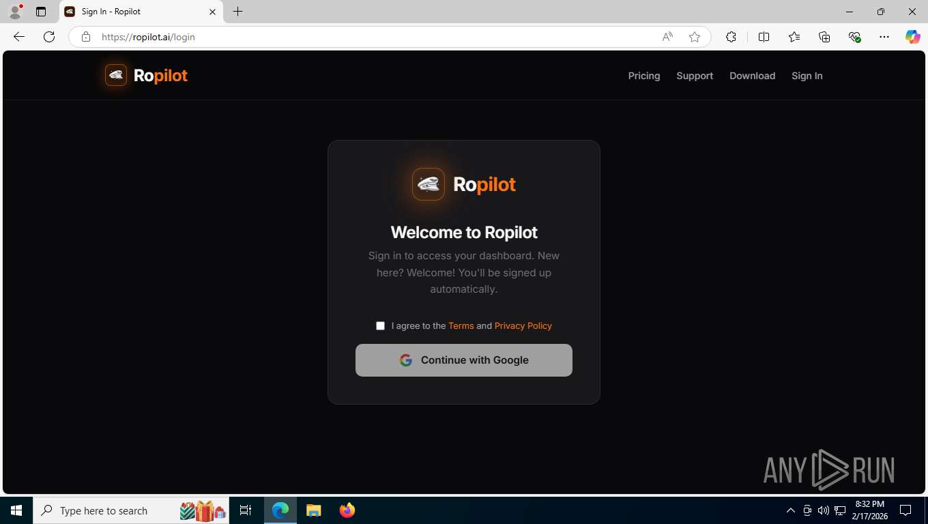Image resolution: width=928 pixels, height=524 pixels.
Task: Open Task View in taskbar
Action: (246, 510)
